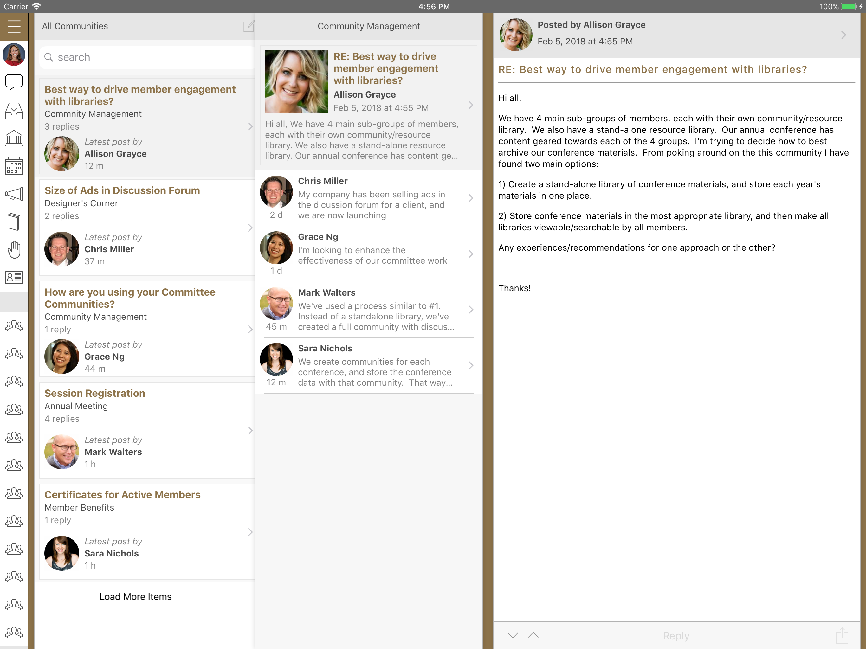Click Allison Grayce's avatar in post header
This screenshot has height=649, width=866.
[516, 35]
